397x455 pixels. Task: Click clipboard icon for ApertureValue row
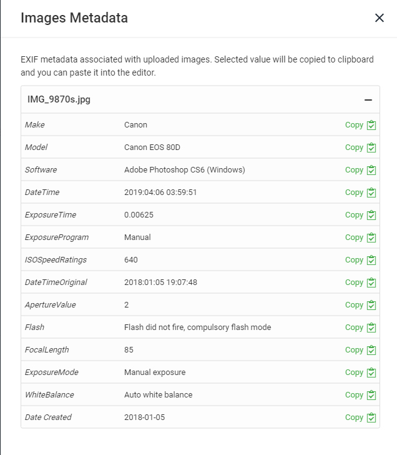tap(371, 305)
